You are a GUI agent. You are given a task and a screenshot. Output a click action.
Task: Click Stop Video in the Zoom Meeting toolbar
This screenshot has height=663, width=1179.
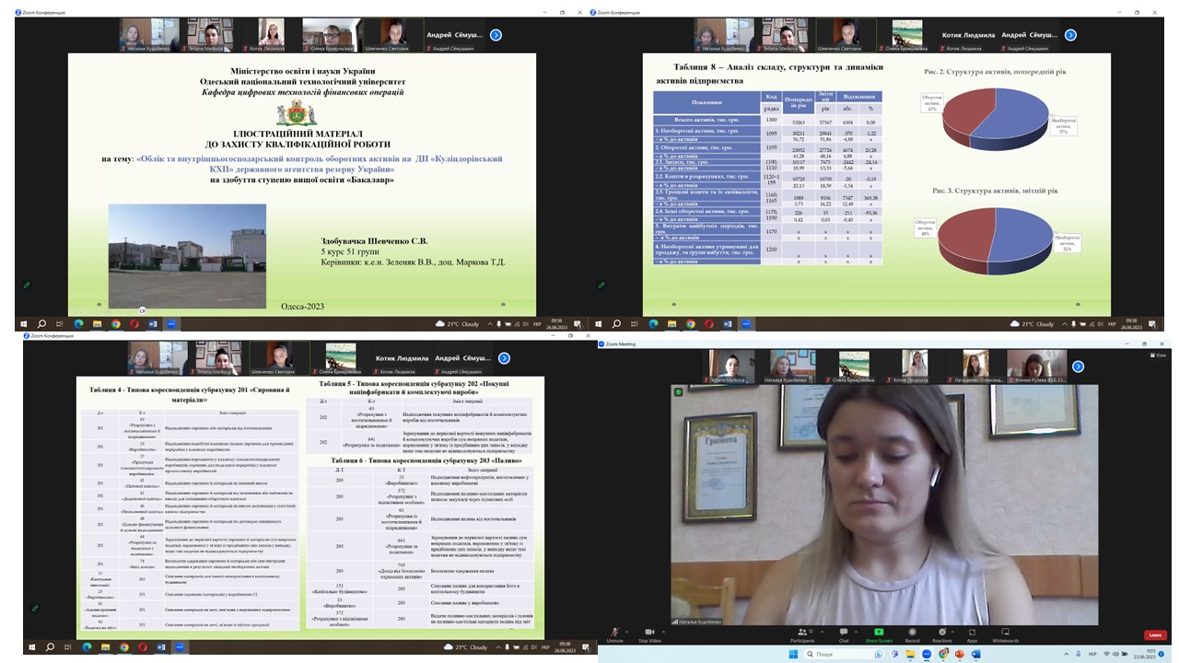tap(649, 634)
